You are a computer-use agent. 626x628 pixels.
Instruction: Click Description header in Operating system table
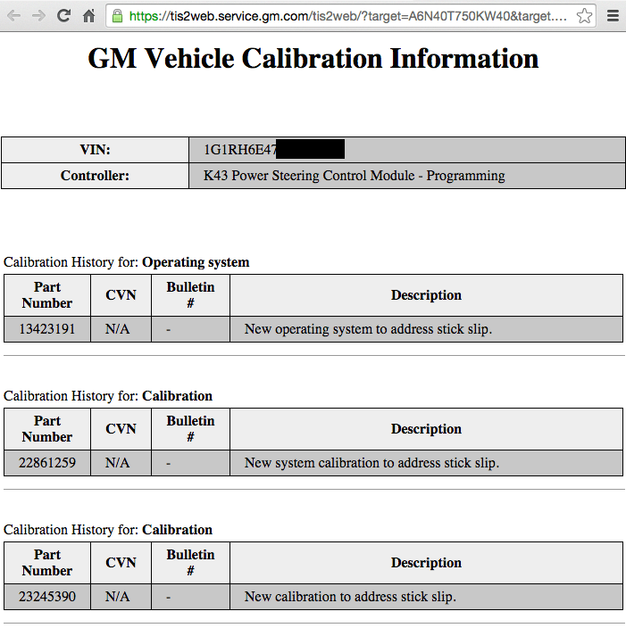tap(426, 295)
